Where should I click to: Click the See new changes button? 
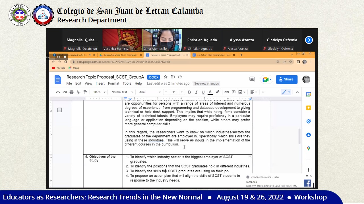click(206, 84)
